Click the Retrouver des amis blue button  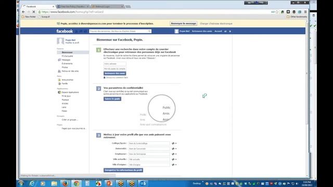(x=114, y=73)
